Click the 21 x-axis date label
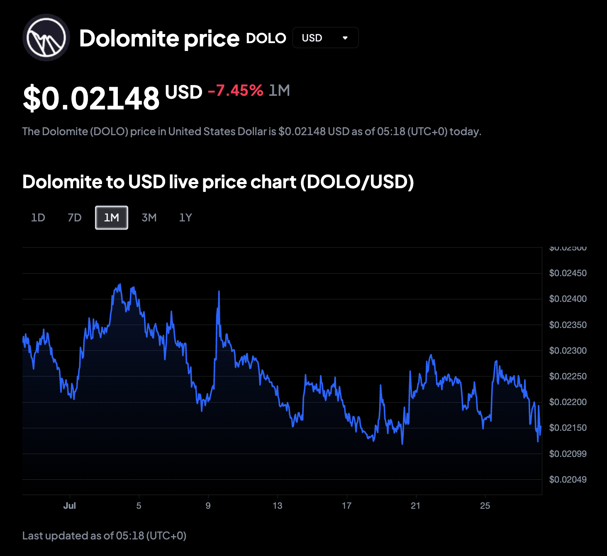The width and height of the screenshot is (607, 556). coord(416,506)
